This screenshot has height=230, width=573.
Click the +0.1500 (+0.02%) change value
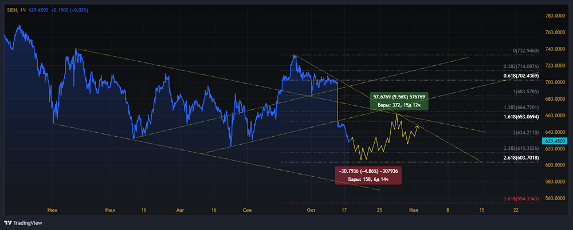69,10
